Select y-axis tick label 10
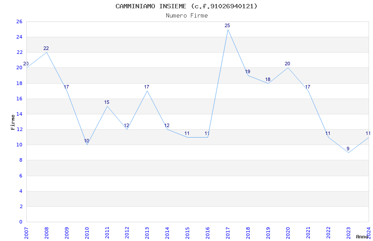 click(19, 145)
